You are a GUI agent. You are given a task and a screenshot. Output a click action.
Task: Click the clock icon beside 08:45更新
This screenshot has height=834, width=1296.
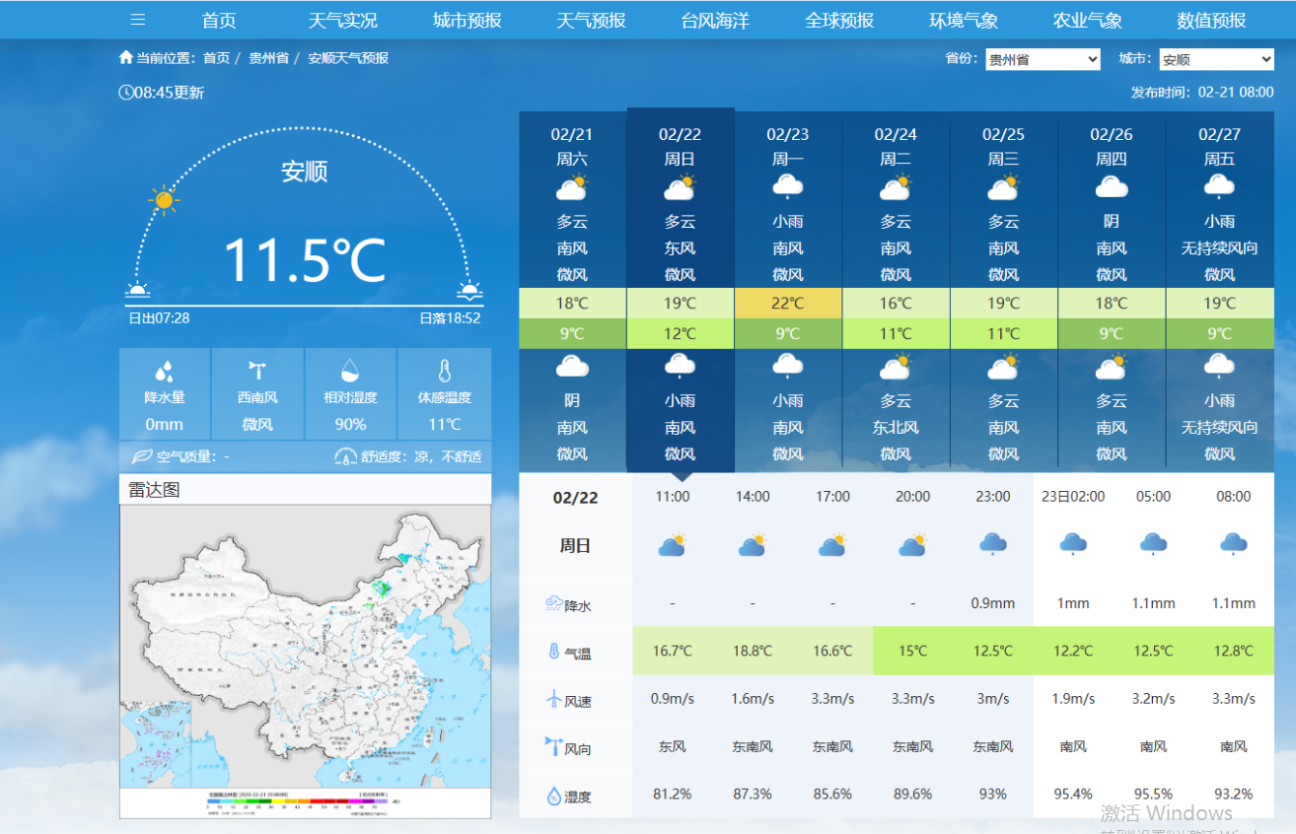click(x=125, y=93)
